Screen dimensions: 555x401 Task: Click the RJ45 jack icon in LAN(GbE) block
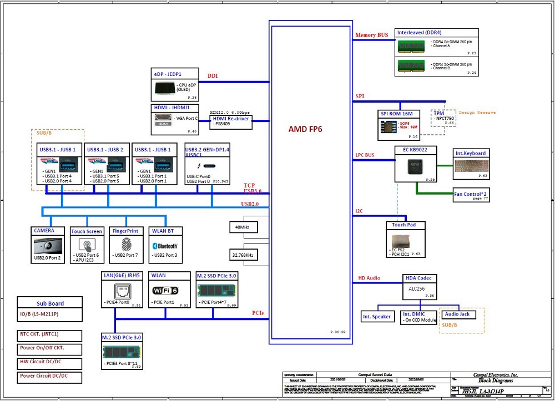coord(123,292)
